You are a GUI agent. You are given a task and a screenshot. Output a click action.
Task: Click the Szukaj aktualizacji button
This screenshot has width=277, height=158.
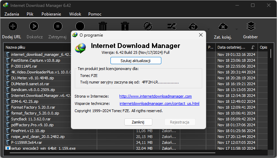click(x=136, y=61)
